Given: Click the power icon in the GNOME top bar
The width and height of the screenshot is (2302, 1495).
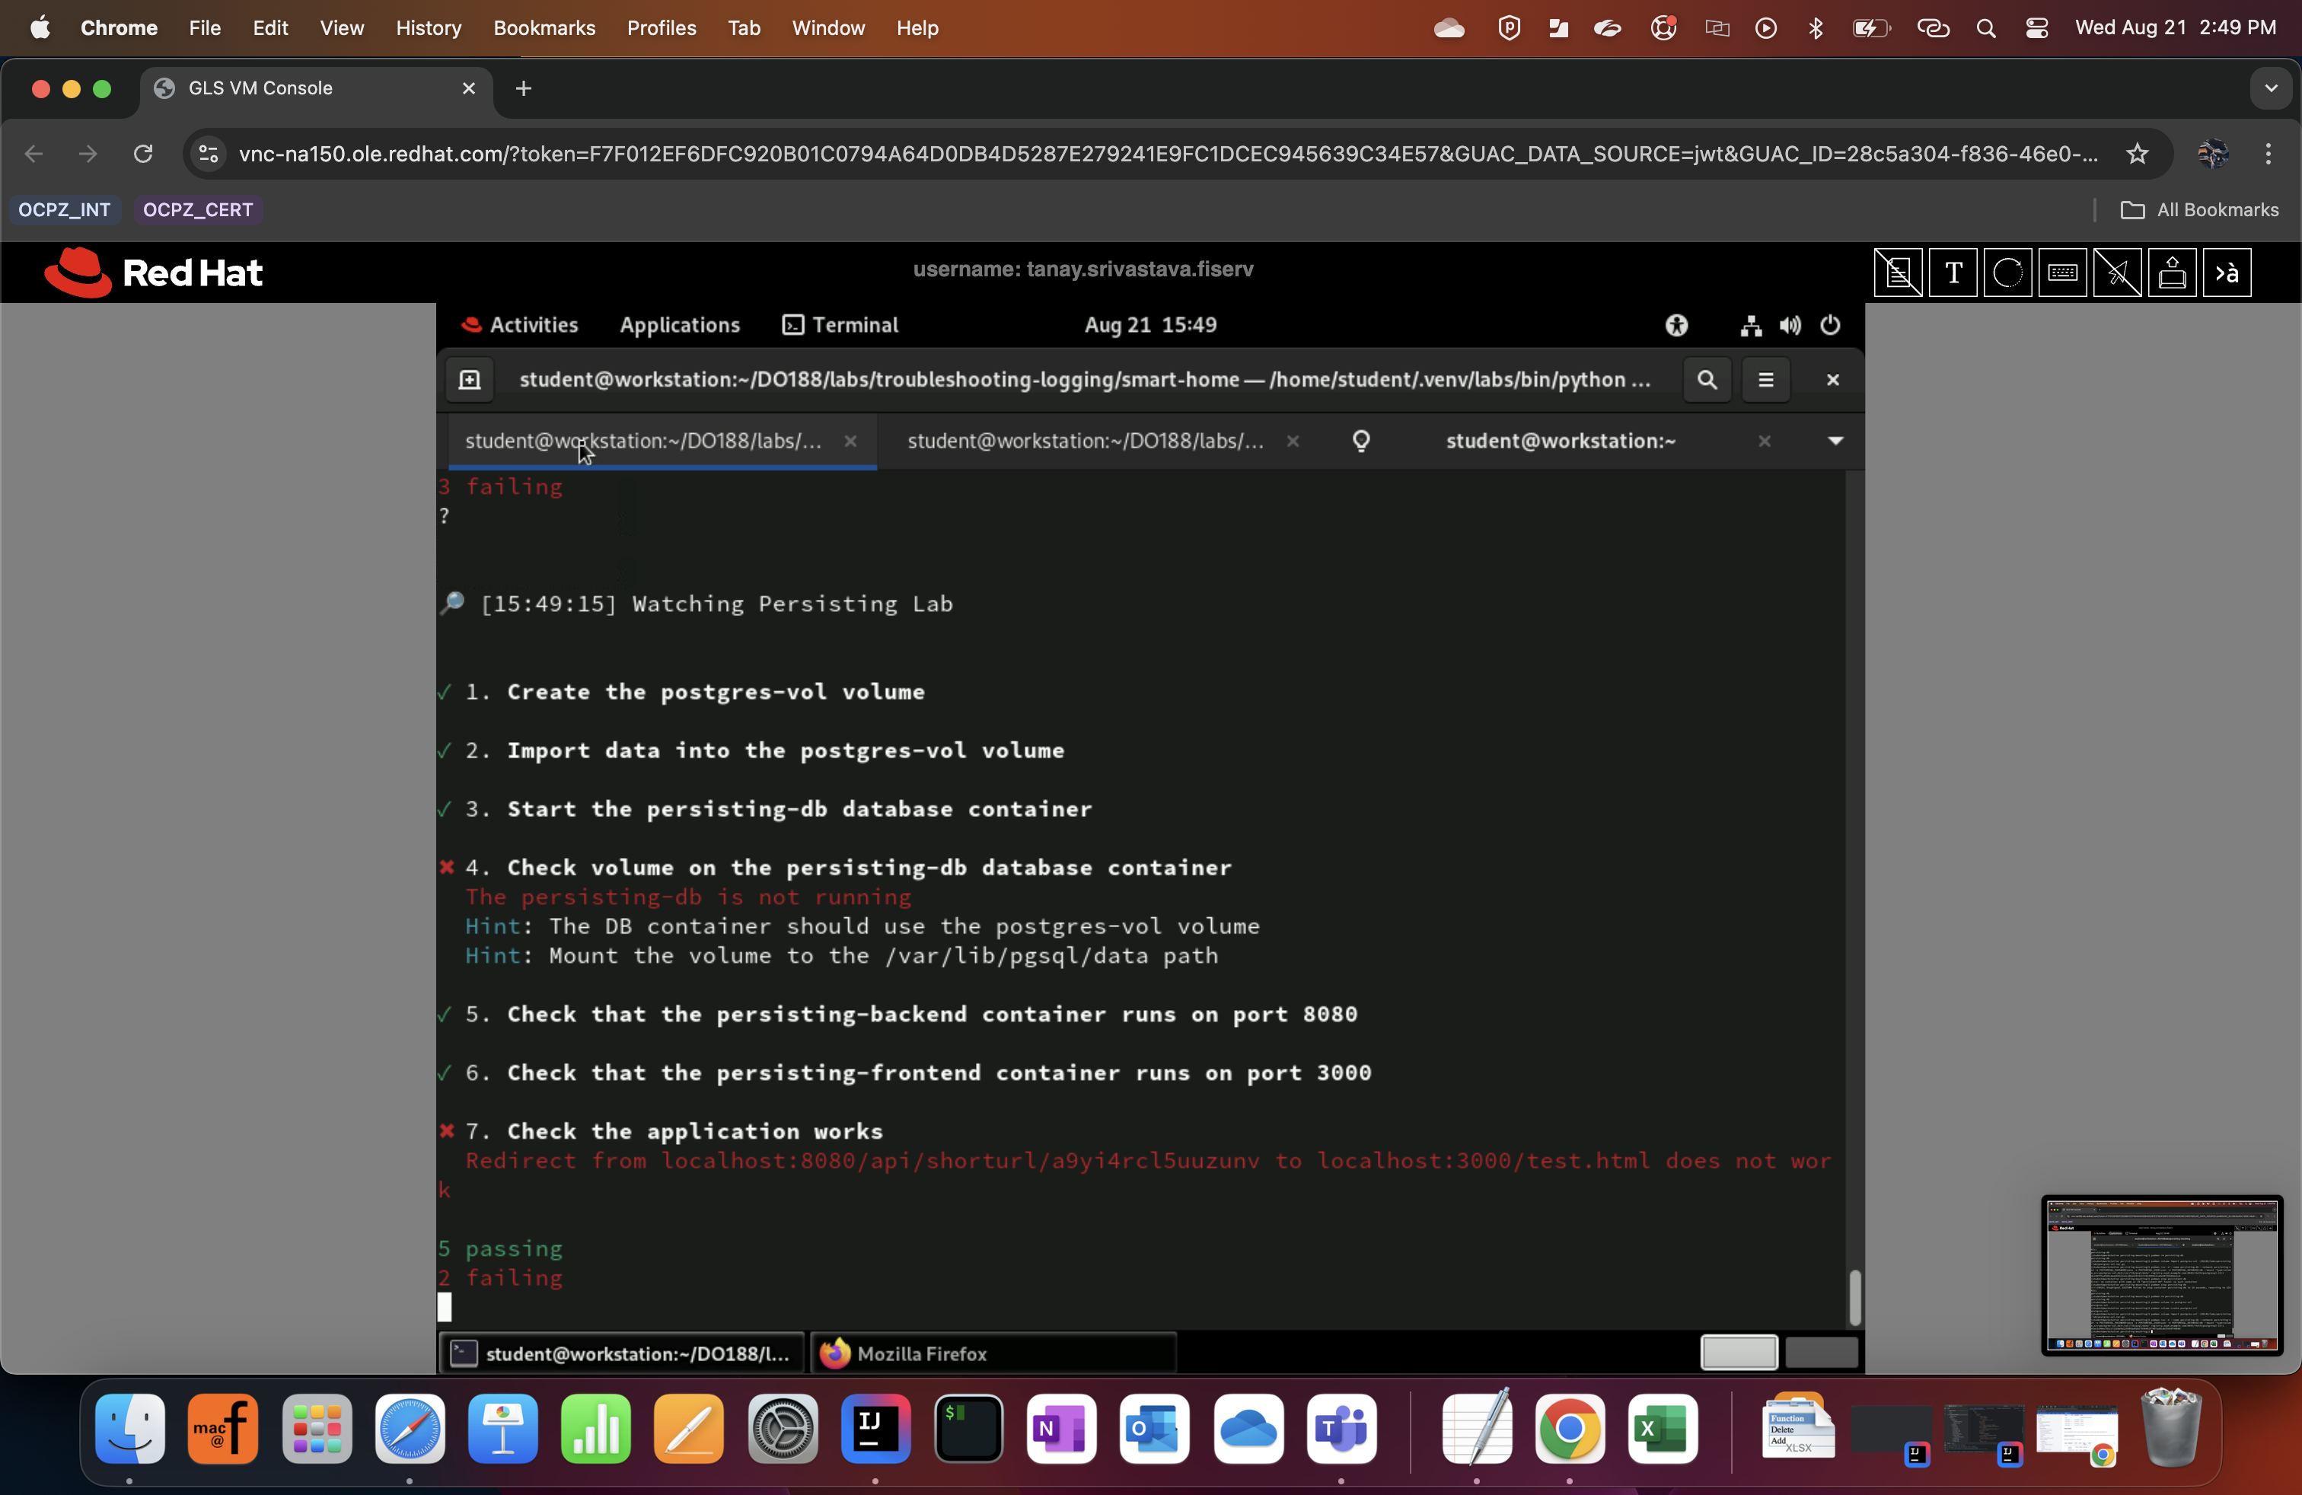Looking at the screenshot, I should click(x=1830, y=327).
